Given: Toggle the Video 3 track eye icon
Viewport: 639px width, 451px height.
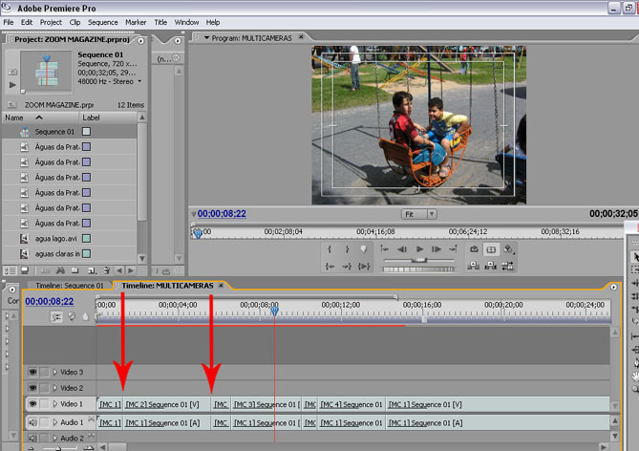Looking at the screenshot, I should (32, 372).
